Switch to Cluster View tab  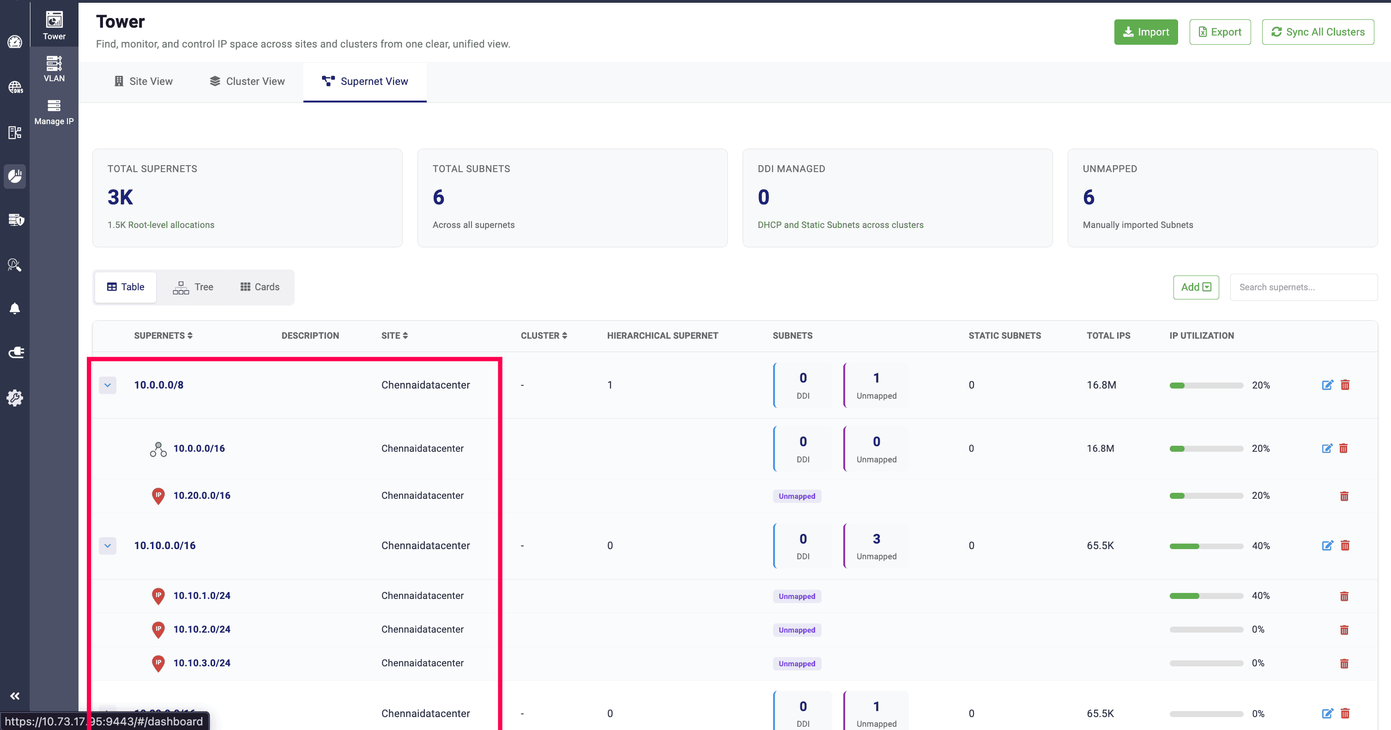248,82
